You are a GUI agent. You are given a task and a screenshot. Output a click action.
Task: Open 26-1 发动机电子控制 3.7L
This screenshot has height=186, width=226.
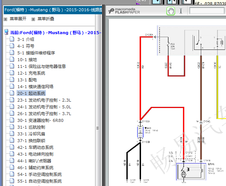tap(44, 114)
